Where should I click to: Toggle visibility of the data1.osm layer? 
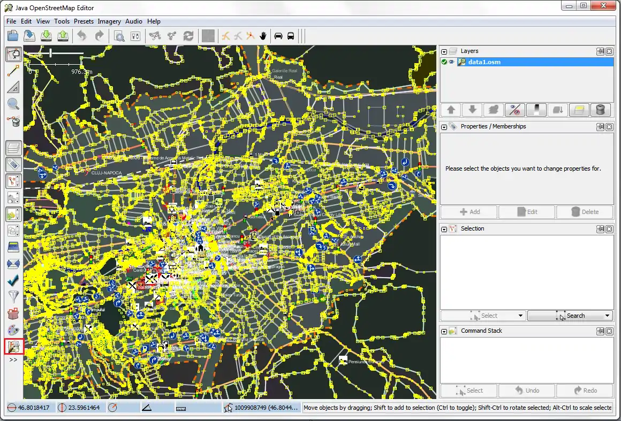pyautogui.click(x=451, y=62)
